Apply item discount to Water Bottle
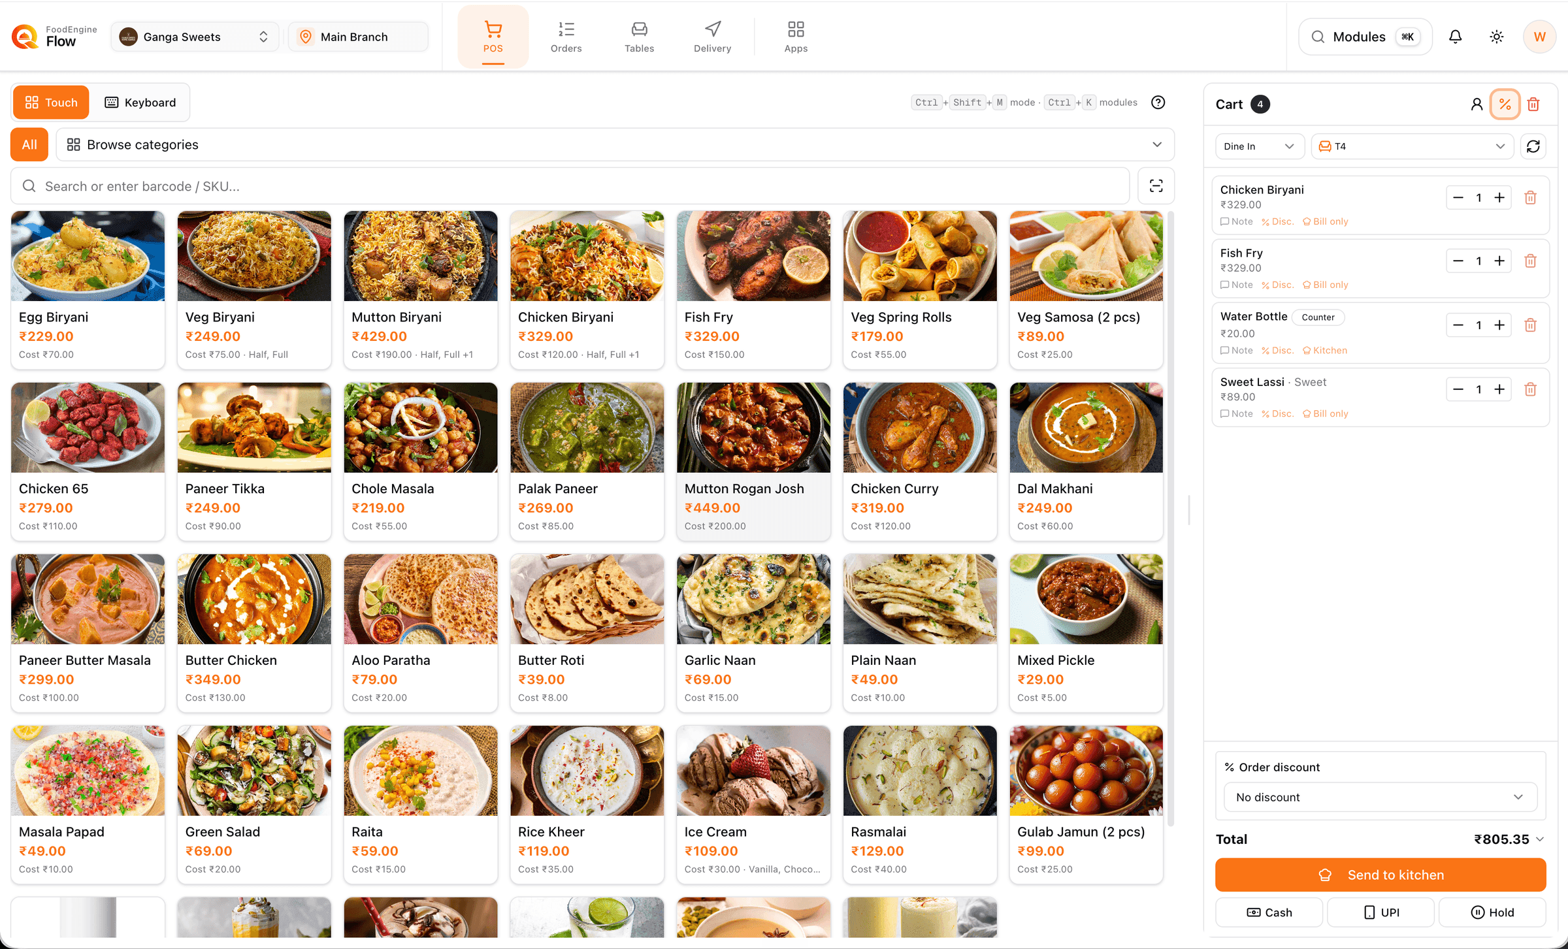 (1277, 351)
